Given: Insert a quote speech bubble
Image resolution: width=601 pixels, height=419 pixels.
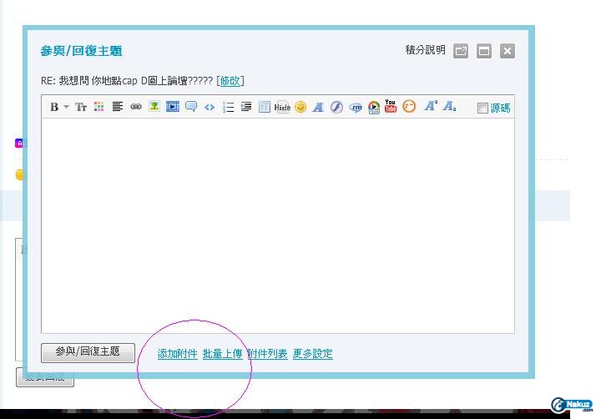Looking at the screenshot, I should coord(191,107).
